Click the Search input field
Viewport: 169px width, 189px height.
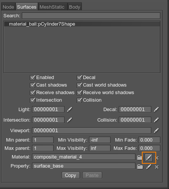(x=91, y=16)
